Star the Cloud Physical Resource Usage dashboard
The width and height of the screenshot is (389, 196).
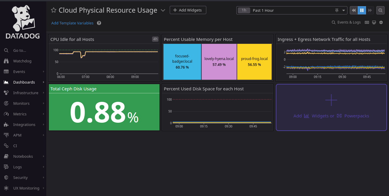click(x=54, y=10)
